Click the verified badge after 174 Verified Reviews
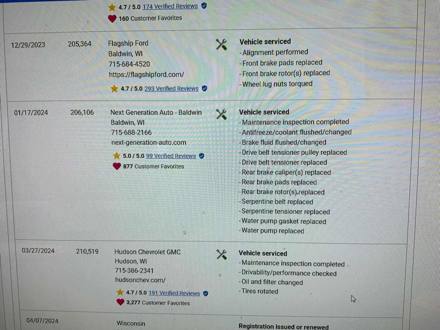This screenshot has height=330, width=440. (x=204, y=6)
